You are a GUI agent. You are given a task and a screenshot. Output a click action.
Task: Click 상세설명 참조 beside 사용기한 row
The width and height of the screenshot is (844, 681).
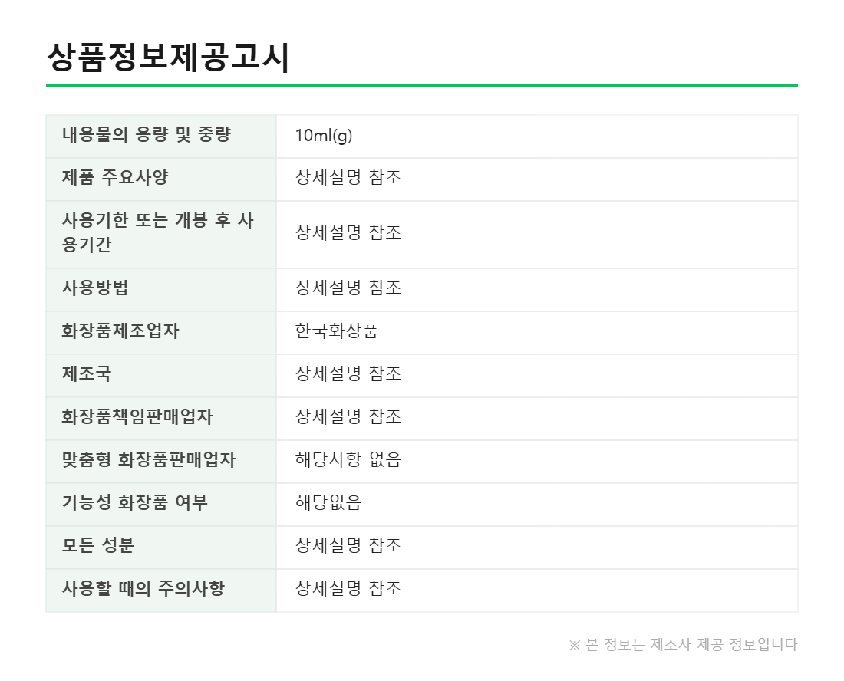tap(348, 233)
